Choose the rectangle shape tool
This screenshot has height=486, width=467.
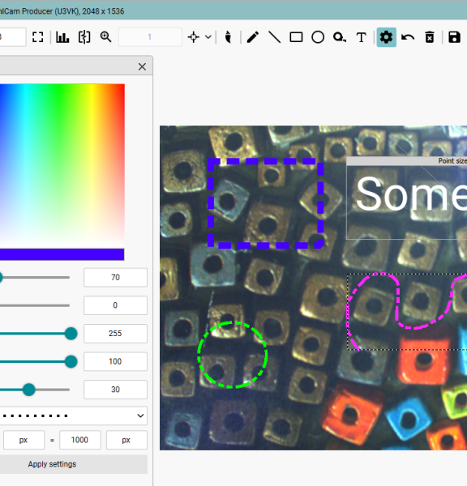pyautogui.click(x=296, y=37)
